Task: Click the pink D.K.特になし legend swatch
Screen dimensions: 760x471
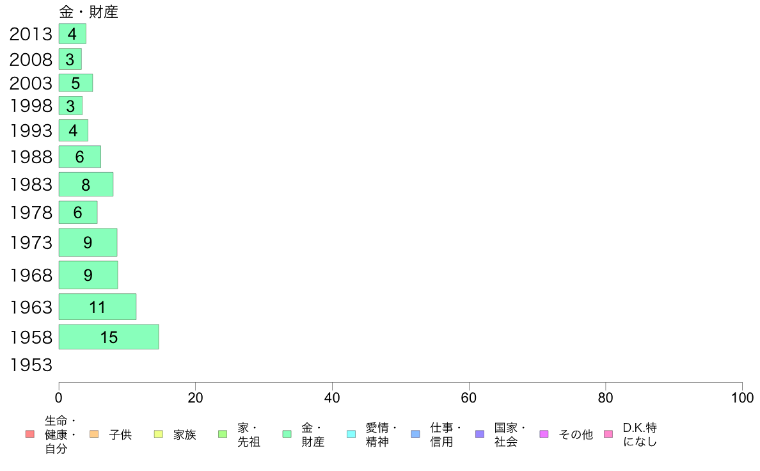Action: (608, 435)
